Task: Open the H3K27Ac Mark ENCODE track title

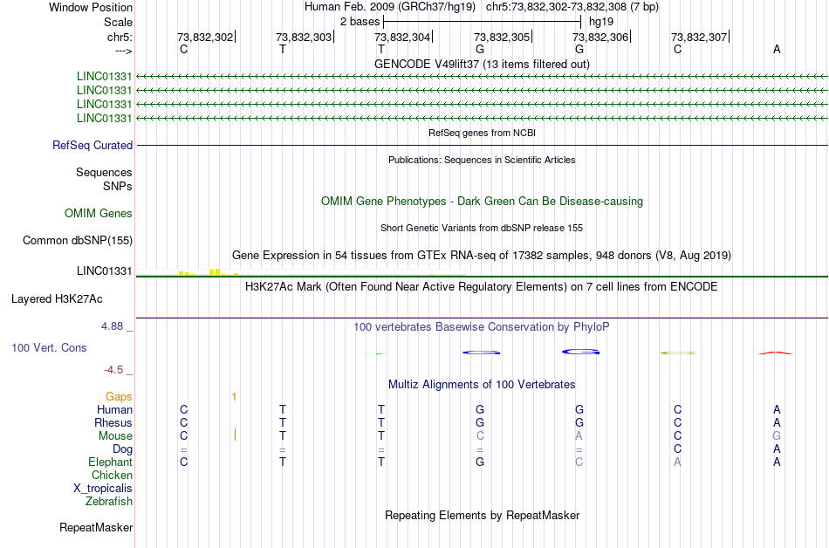Action: (x=482, y=287)
